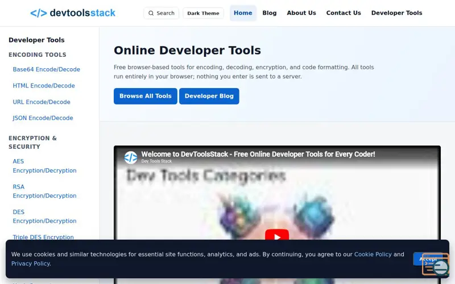Click Developer Blog button
This screenshot has height=284, width=455.
click(x=209, y=96)
